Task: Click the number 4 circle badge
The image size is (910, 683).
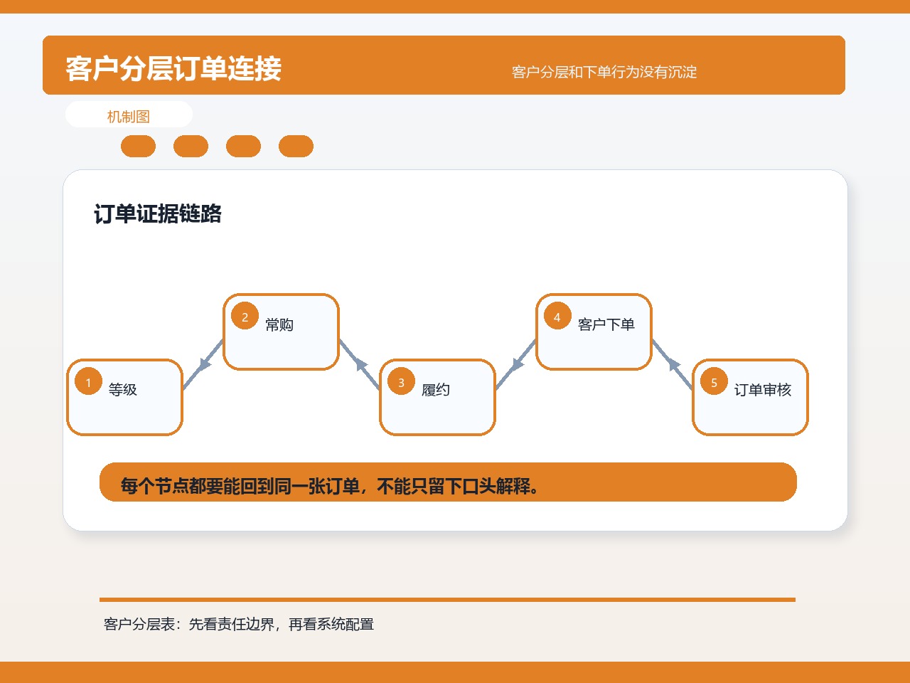Action: (557, 317)
